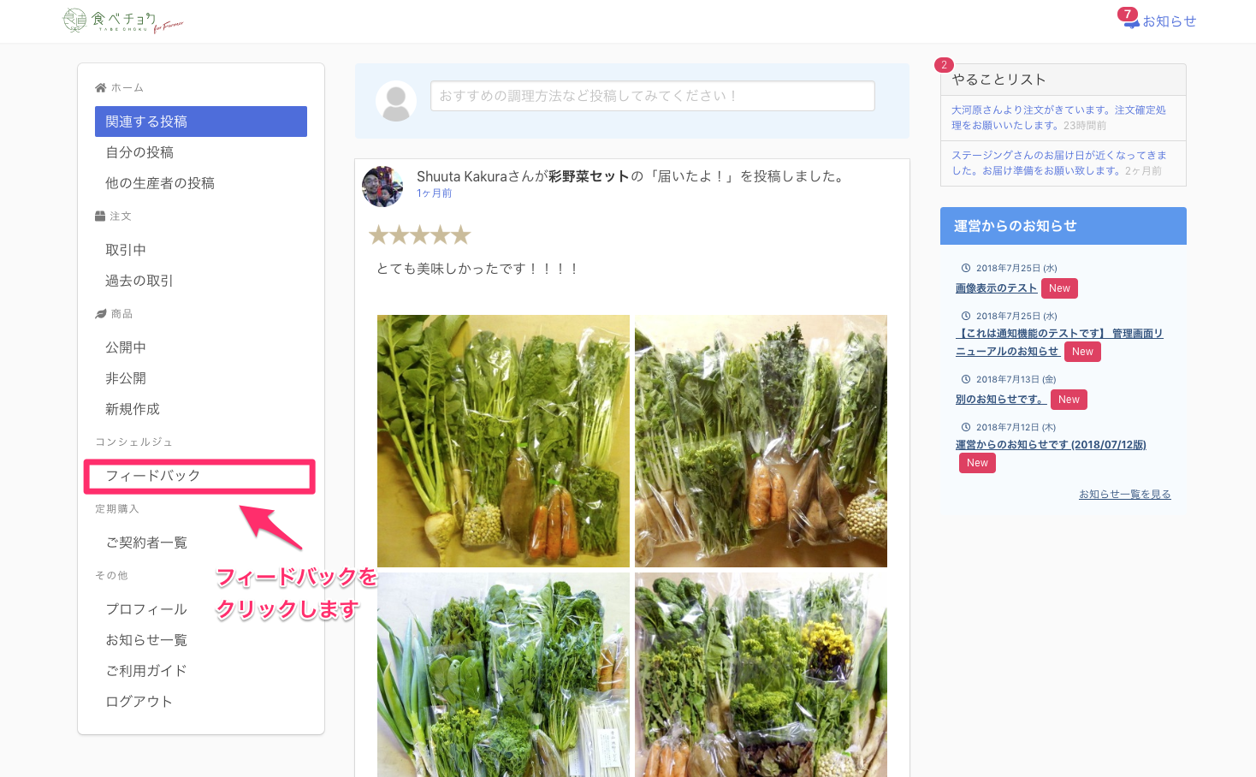Click the Tabechoku logo in header
The width and height of the screenshot is (1256, 777).
point(123,21)
